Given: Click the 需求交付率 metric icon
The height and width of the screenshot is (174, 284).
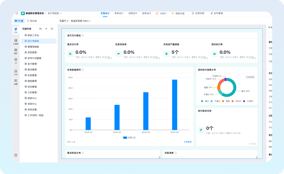Looking at the screenshot, I should (x=70, y=54).
